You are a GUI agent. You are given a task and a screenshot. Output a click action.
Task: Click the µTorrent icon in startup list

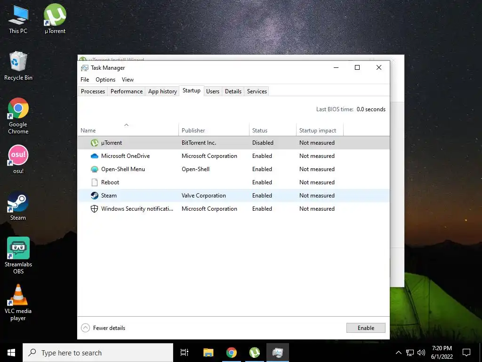click(94, 143)
